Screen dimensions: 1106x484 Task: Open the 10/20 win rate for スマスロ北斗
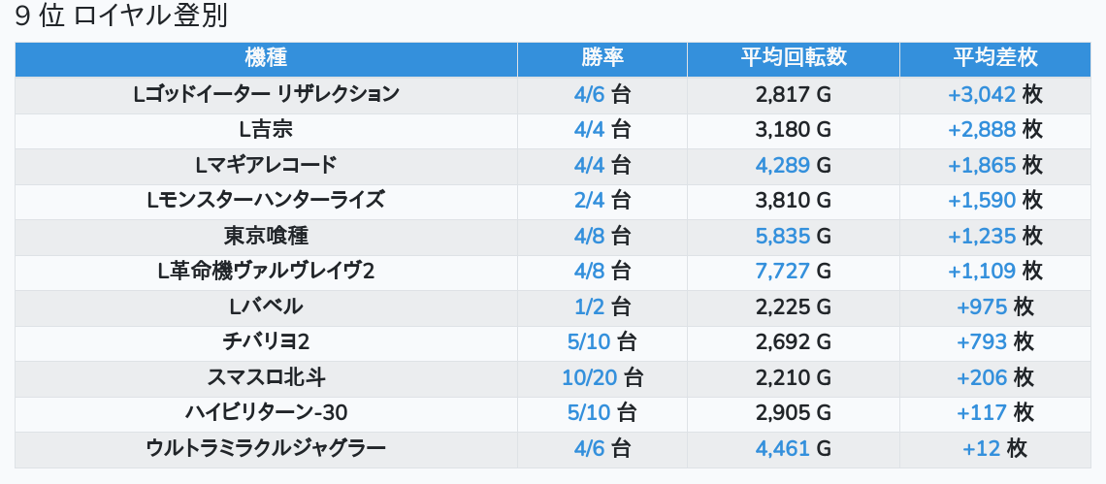point(589,378)
